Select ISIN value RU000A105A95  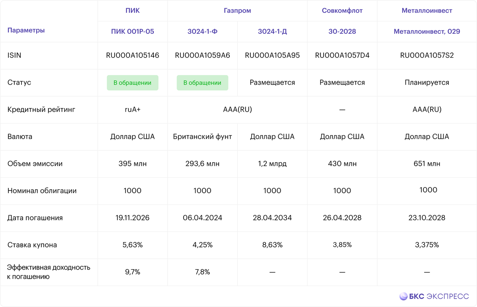click(x=272, y=56)
